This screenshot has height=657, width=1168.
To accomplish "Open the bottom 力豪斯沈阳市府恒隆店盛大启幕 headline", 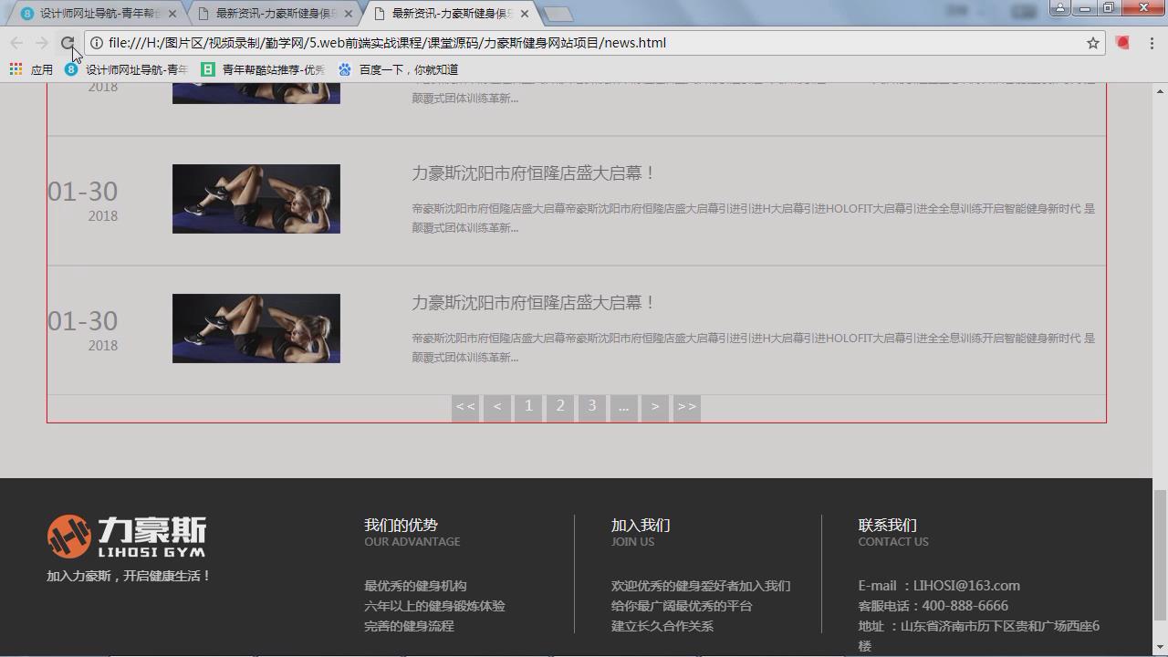I will 533,303.
